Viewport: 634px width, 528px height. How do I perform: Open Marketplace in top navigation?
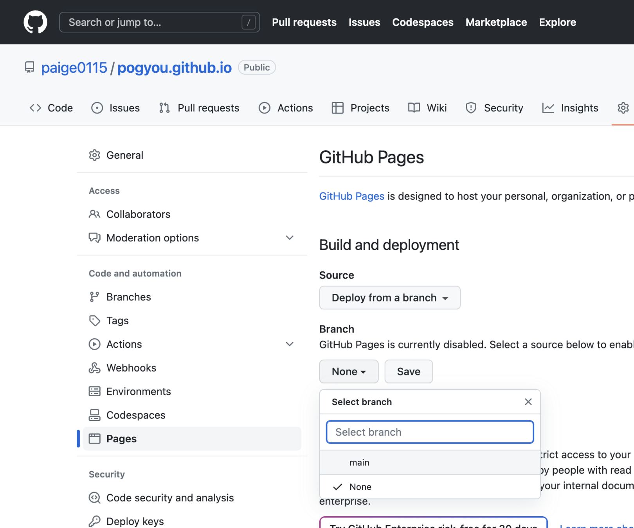pyautogui.click(x=496, y=22)
